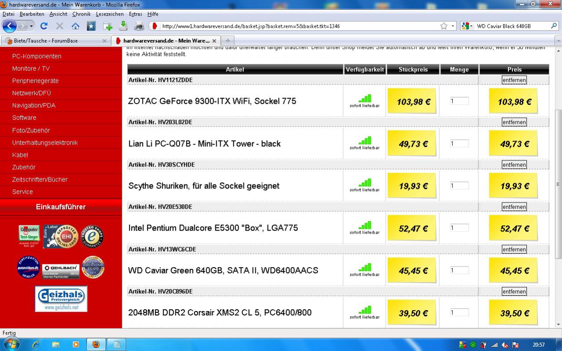
Task: Go back to the previous page
Action: (x=10, y=26)
